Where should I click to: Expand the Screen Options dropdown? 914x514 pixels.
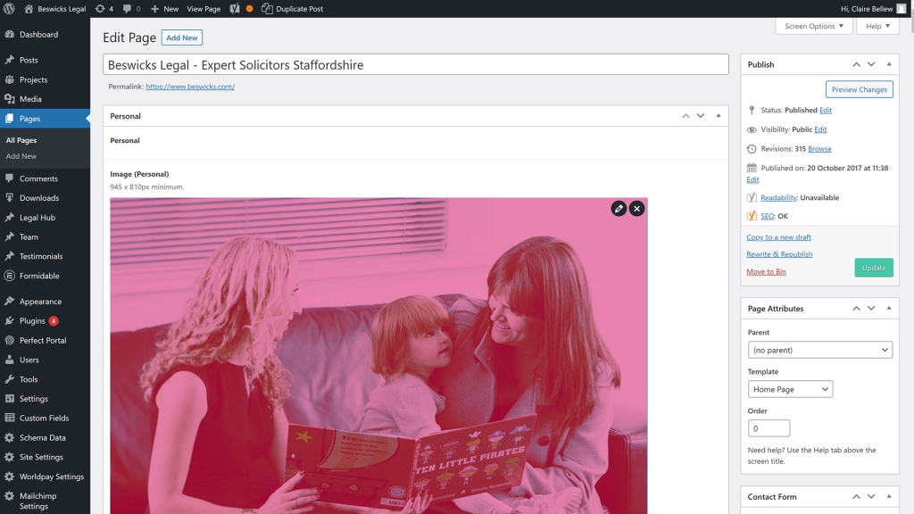(x=813, y=27)
